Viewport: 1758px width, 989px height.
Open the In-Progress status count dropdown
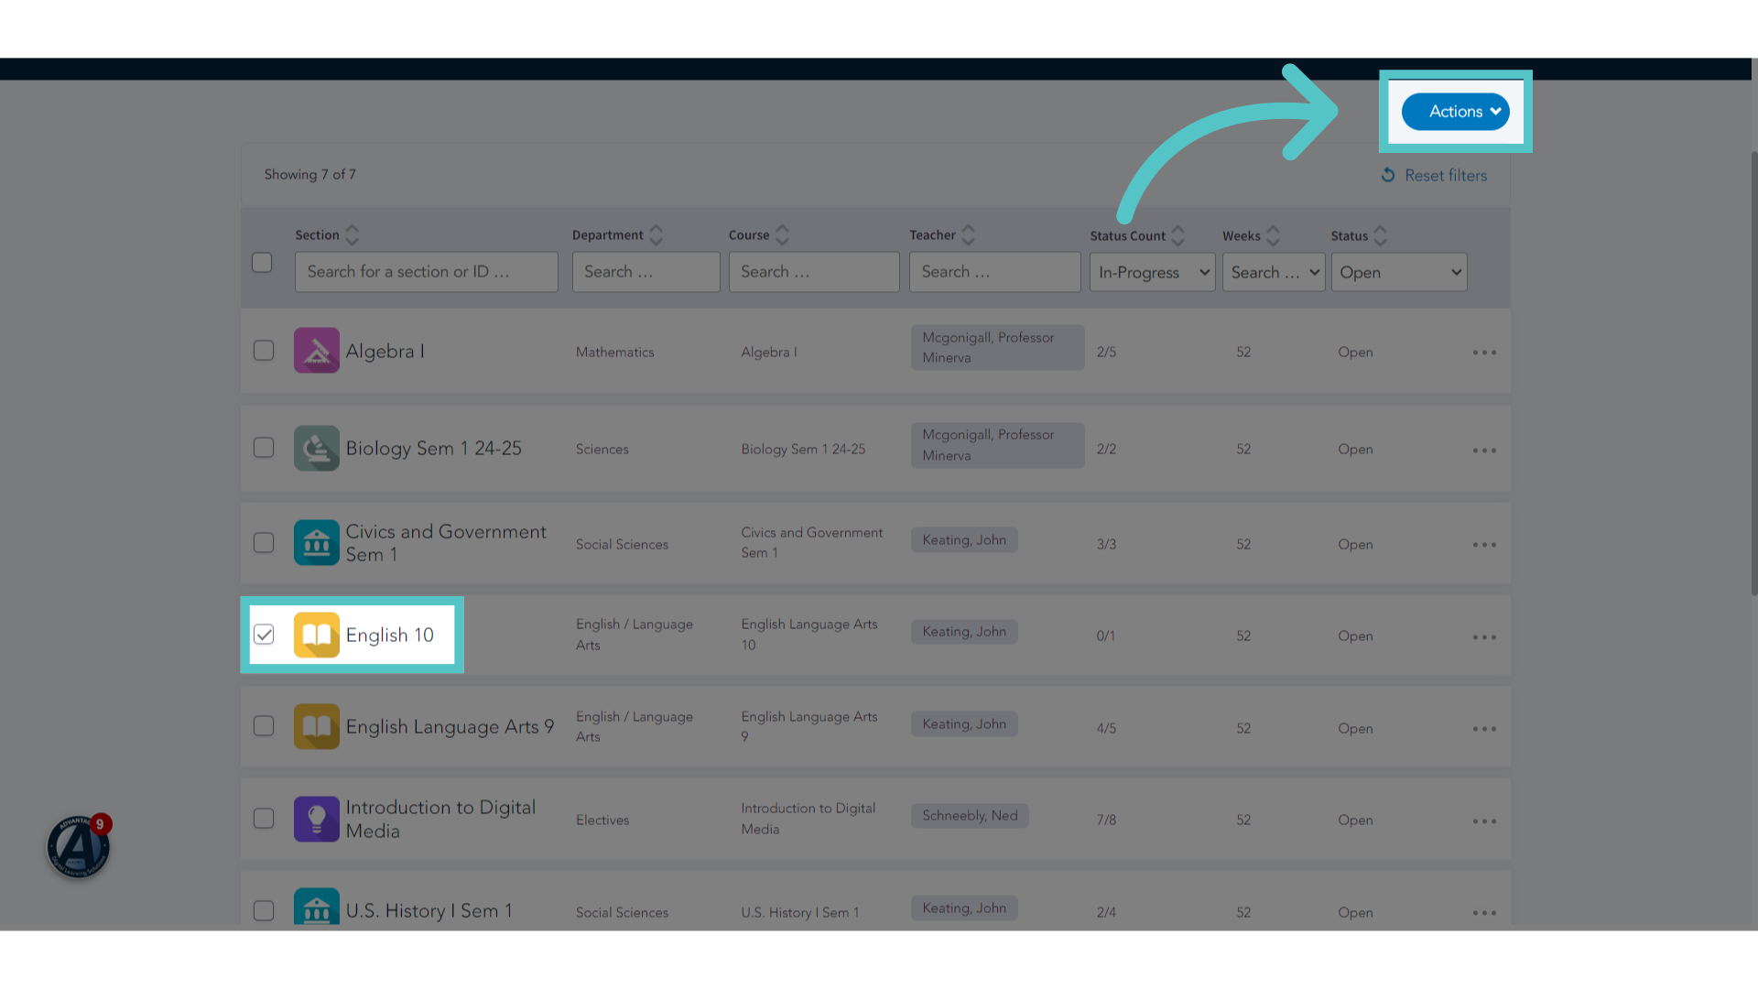1152,272
